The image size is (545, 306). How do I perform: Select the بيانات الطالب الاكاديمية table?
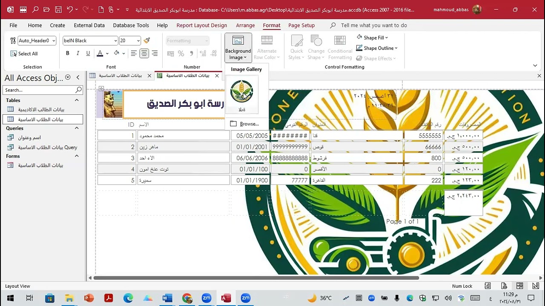pos(43,110)
